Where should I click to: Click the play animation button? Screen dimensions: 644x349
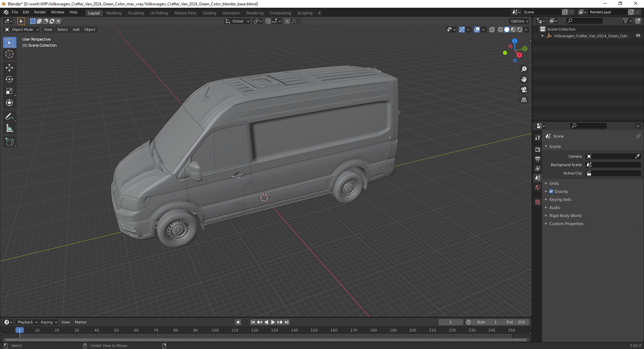click(273, 322)
